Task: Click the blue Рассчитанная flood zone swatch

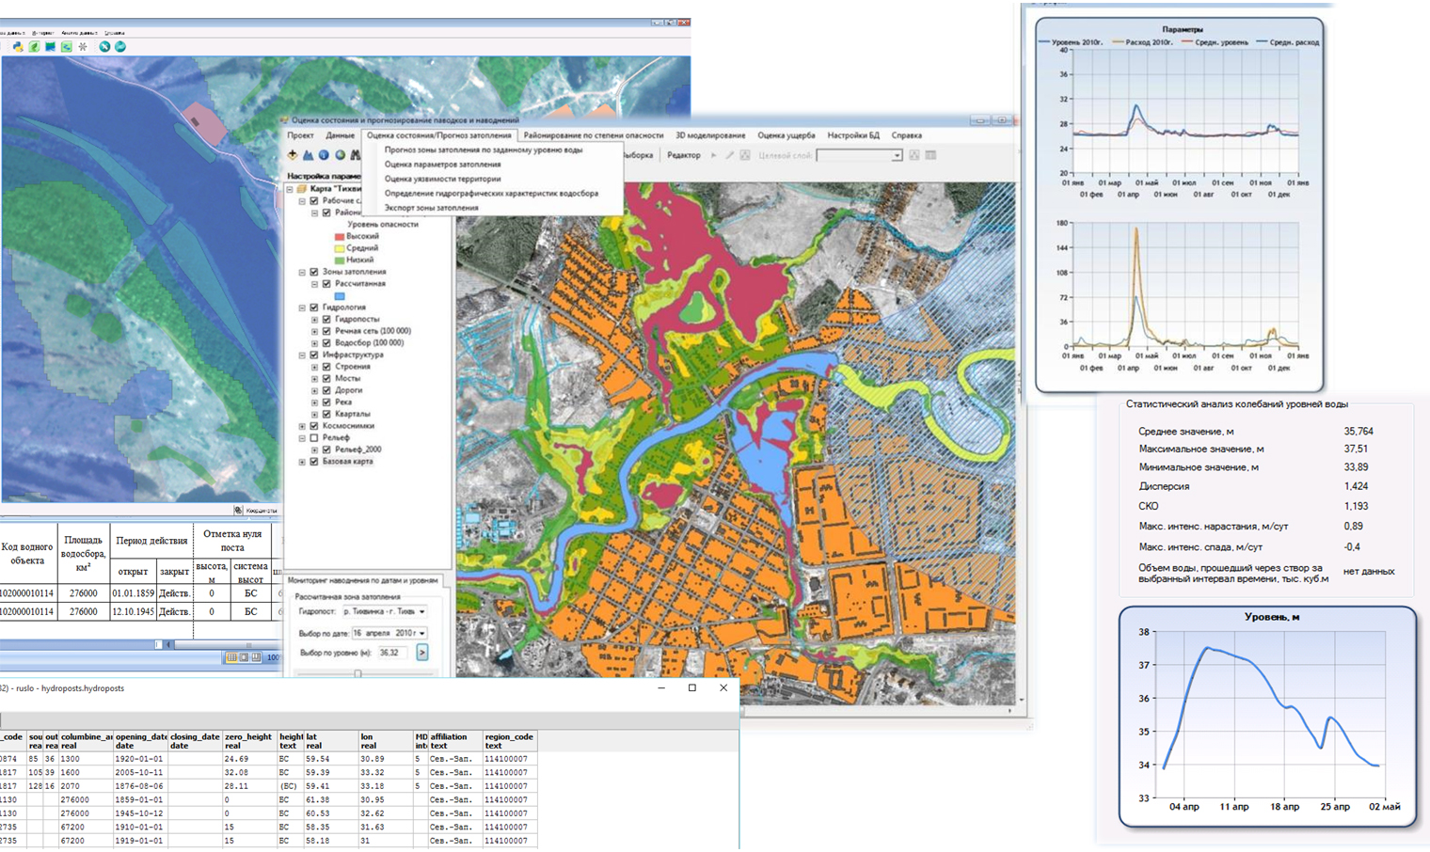Action: coord(340,295)
